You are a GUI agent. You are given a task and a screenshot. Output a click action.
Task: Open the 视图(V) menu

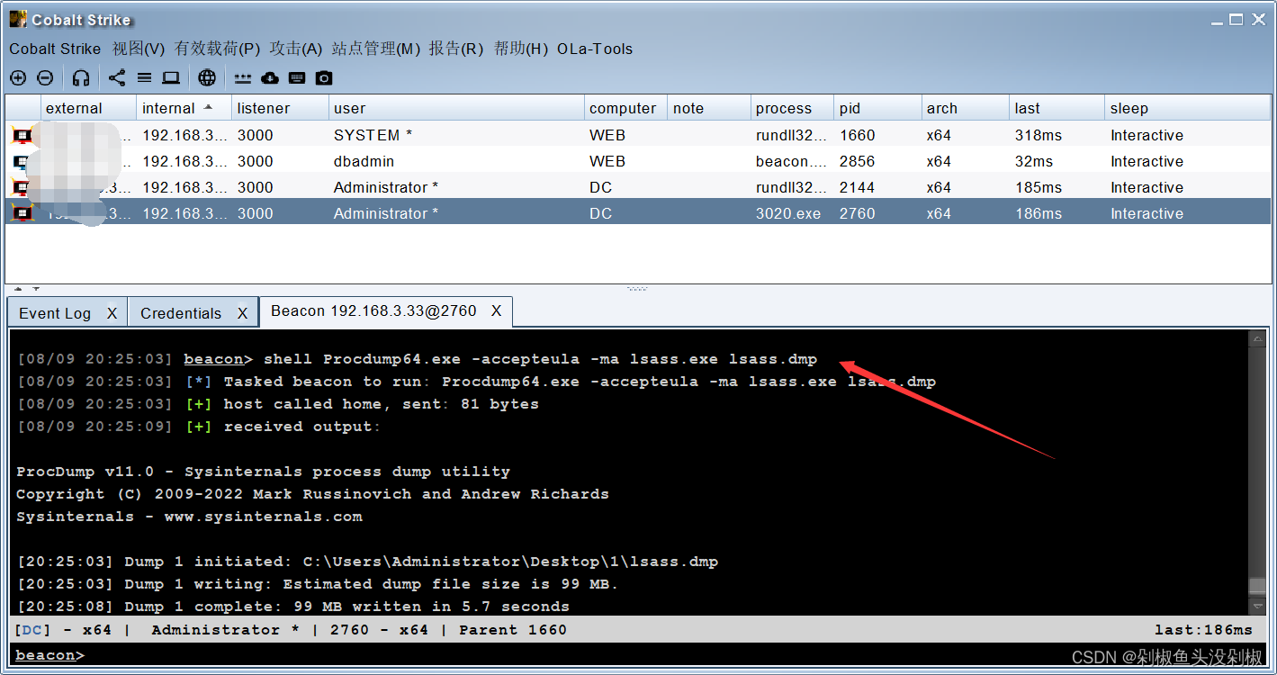point(139,49)
